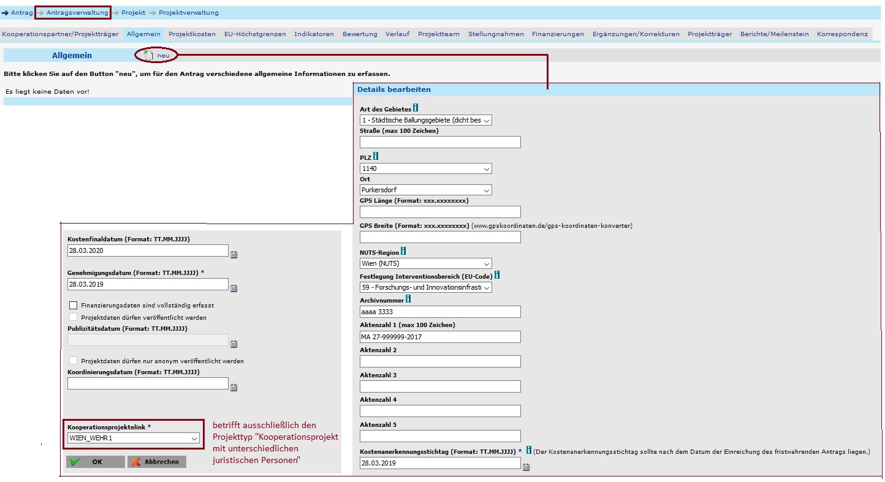This screenshot has width=885, height=482.
Task: Open calendar picker for Kostenanerkennungsstichtag
Action: point(526,467)
